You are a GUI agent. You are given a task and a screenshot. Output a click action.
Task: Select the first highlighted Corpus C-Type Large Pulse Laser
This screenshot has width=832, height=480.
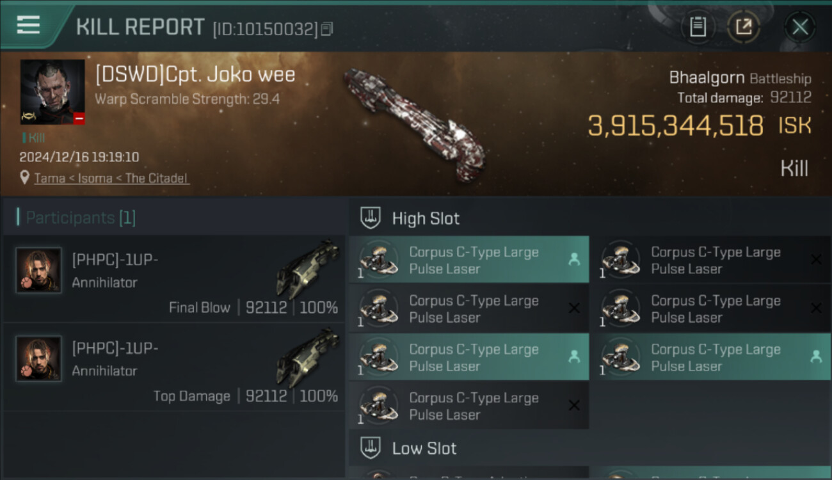click(469, 260)
